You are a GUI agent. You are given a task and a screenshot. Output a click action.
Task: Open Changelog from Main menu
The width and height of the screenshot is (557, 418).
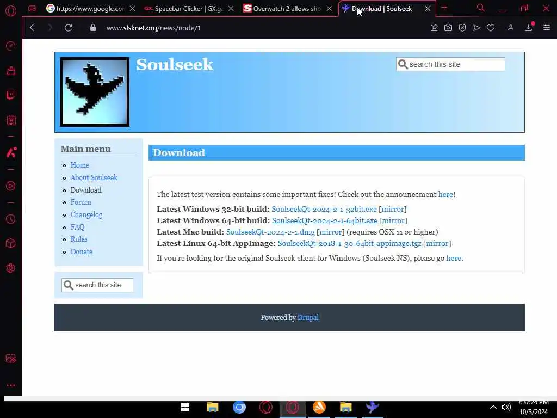pyautogui.click(x=86, y=214)
